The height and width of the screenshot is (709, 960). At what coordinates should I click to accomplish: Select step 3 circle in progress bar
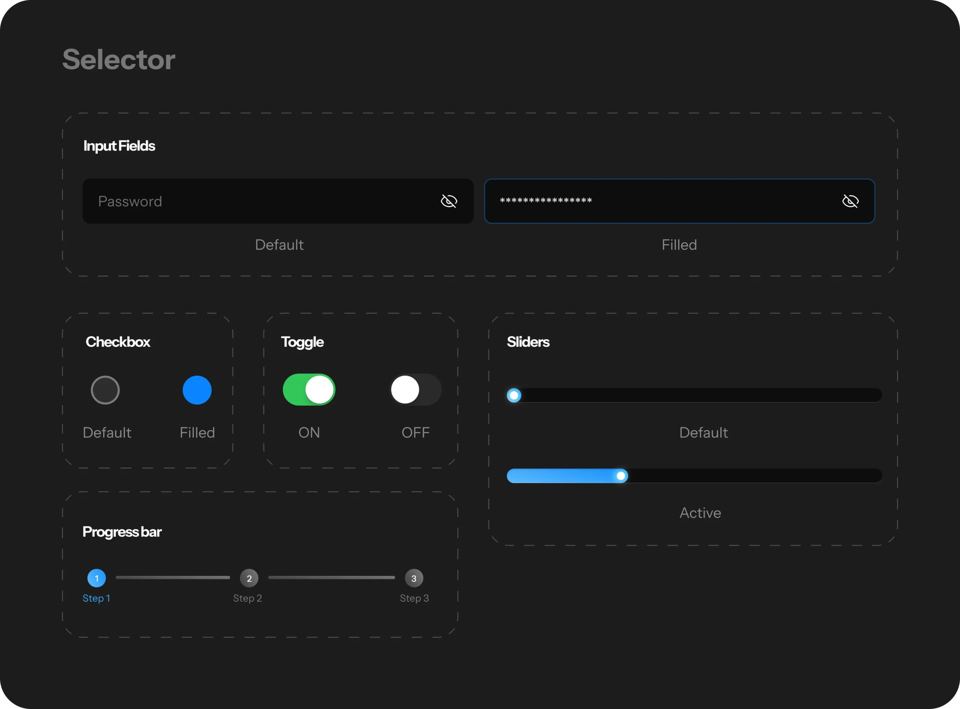[414, 578]
